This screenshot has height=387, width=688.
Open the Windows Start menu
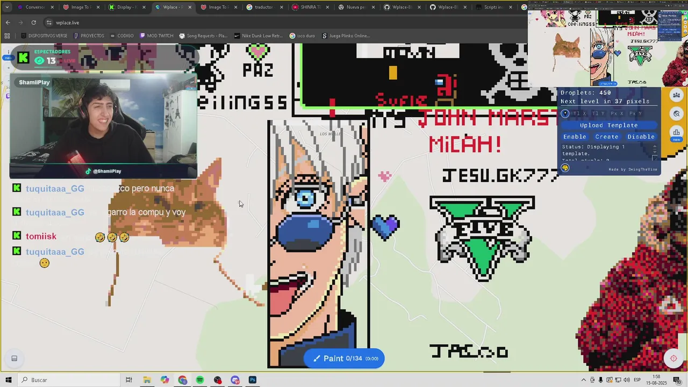click(9, 380)
